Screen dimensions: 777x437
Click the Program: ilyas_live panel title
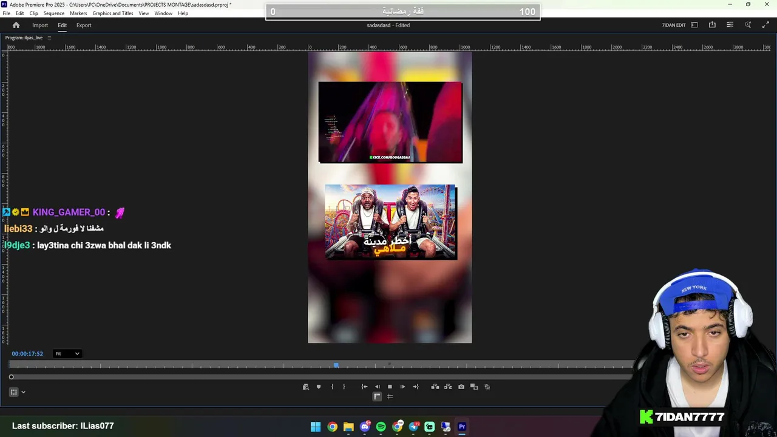click(24, 38)
